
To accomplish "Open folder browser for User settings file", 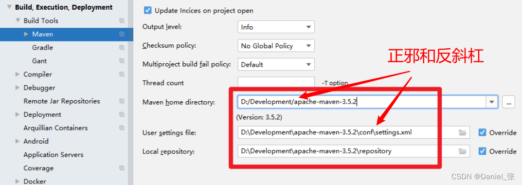I will point(463,132).
